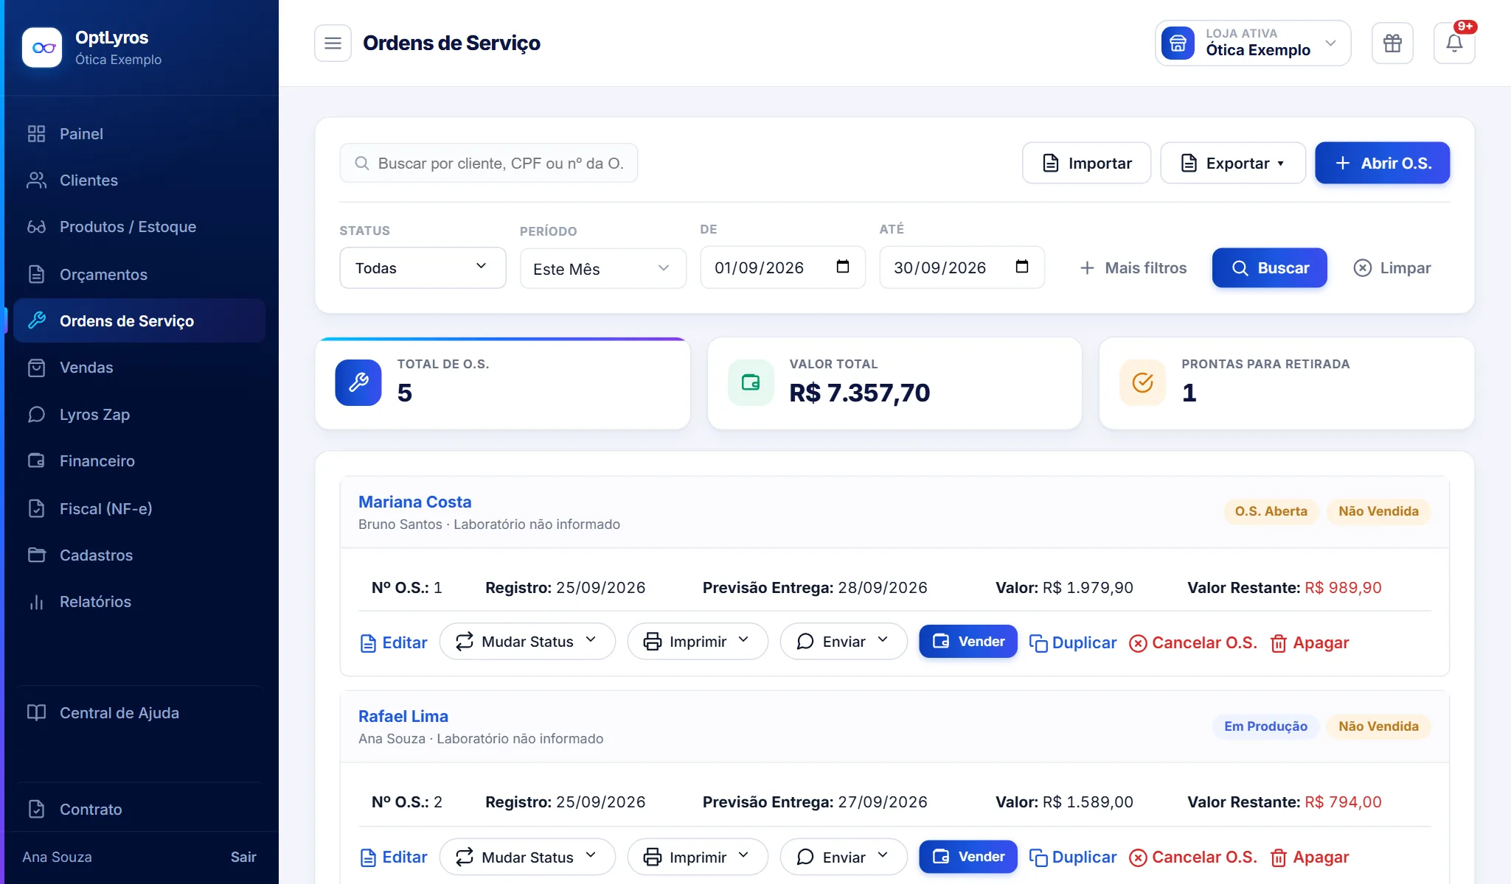The height and width of the screenshot is (884, 1511).
Task: Open Clientes in the sidebar
Action: (139, 180)
